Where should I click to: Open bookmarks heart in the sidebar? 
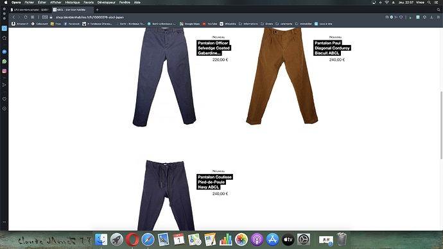tap(4, 99)
